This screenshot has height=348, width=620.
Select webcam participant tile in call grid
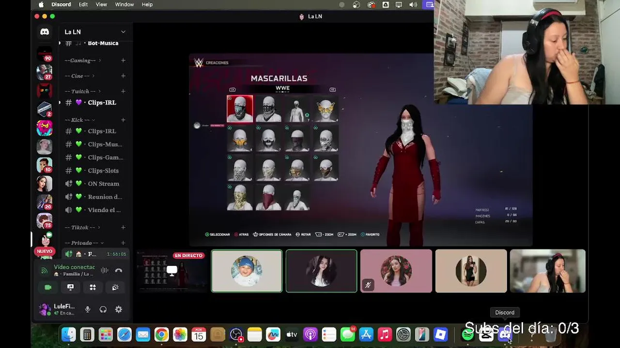548,271
